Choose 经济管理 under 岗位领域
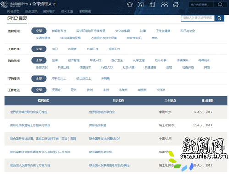The height and width of the screenshot is (174, 229). tap(74, 60)
